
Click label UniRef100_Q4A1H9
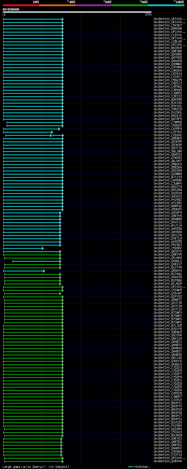coord(168,61)
